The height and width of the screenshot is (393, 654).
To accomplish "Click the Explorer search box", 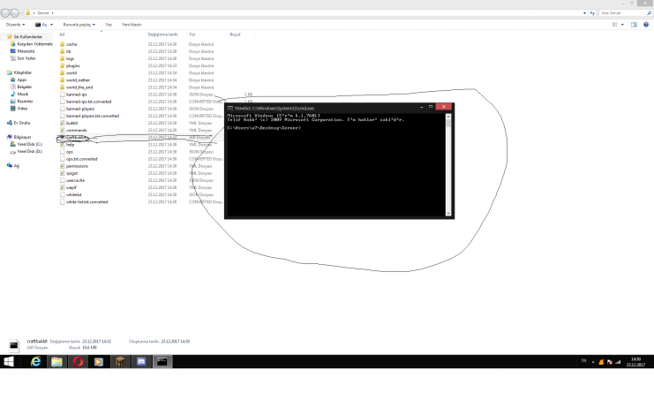I will pyautogui.click(x=625, y=13).
